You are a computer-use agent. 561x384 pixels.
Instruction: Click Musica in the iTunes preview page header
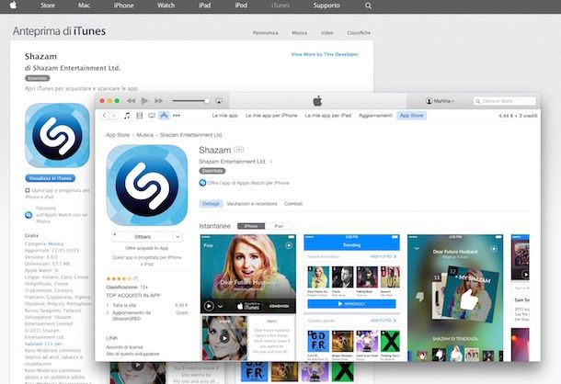(300, 33)
